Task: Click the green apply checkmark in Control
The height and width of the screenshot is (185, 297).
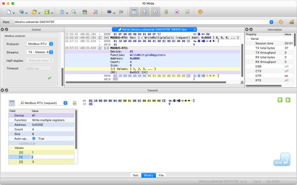Action: [49, 78]
